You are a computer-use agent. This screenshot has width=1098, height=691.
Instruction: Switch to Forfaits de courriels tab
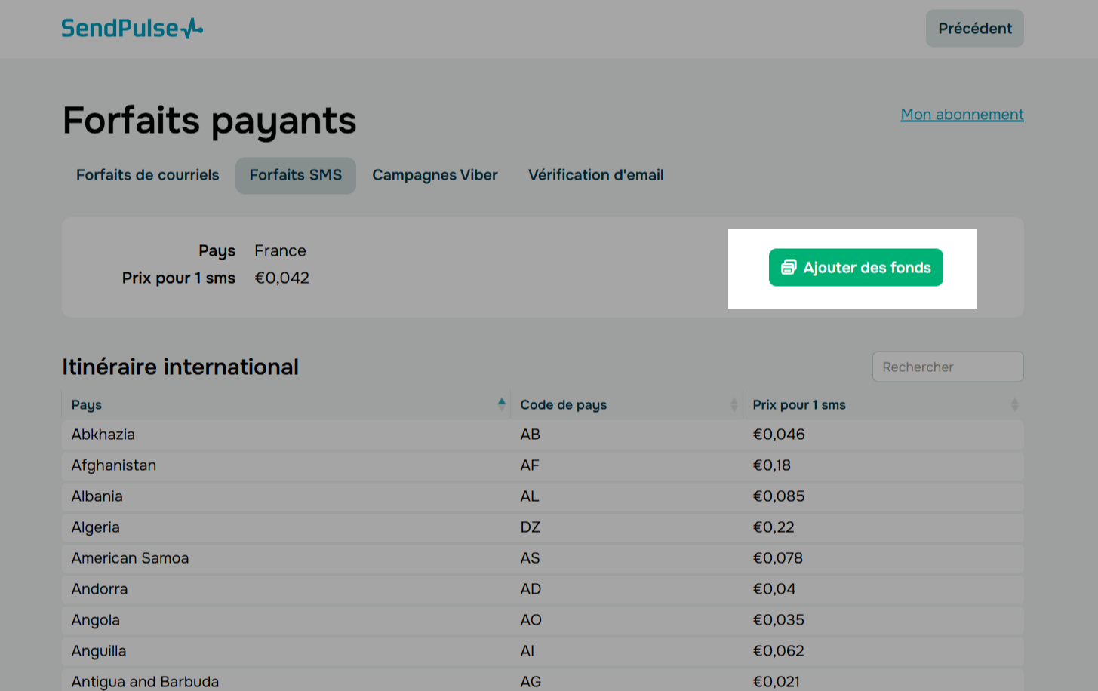[x=147, y=175]
